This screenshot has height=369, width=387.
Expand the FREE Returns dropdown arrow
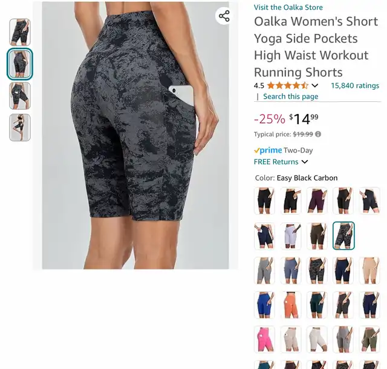(305, 162)
